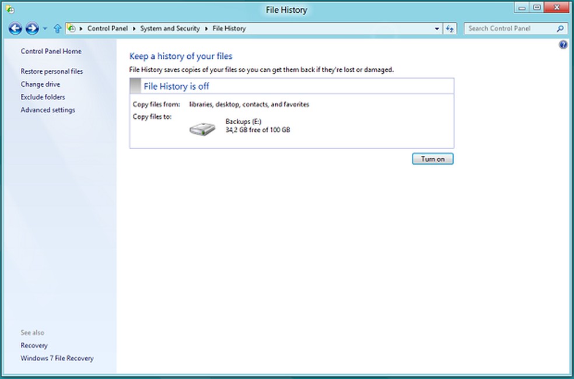Click the 'File History is off' status heading
Screen dimensions: 574x379
[176, 86]
